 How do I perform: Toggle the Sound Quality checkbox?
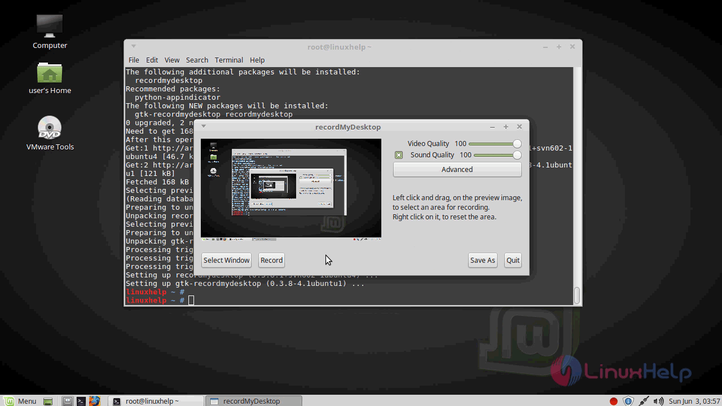(399, 155)
